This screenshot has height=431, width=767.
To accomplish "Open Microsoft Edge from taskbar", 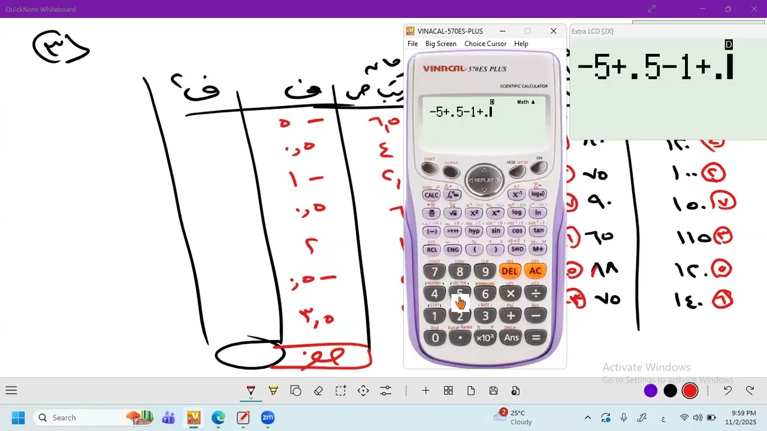I will click(x=218, y=417).
